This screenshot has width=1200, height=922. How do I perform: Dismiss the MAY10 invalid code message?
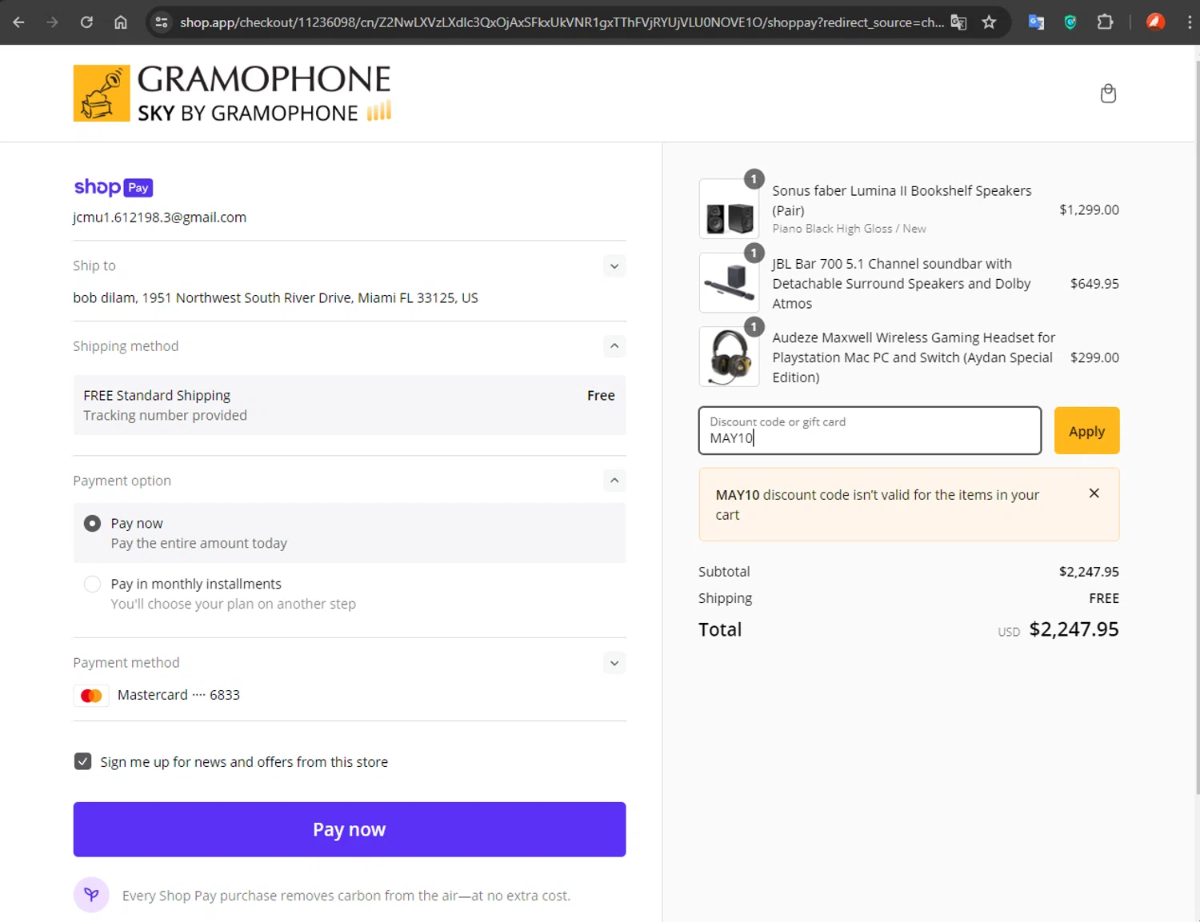tap(1094, 493)
